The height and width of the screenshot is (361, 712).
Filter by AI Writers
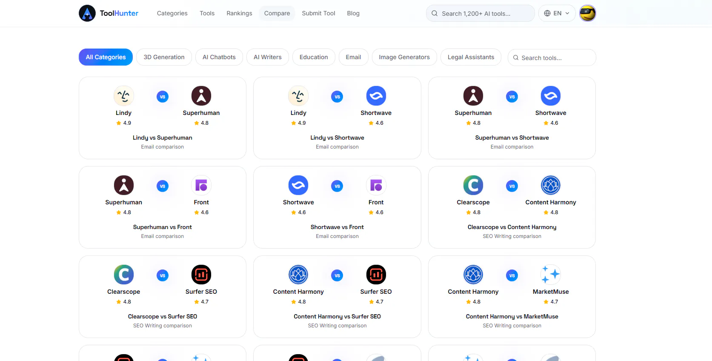(x=268, y=57)
